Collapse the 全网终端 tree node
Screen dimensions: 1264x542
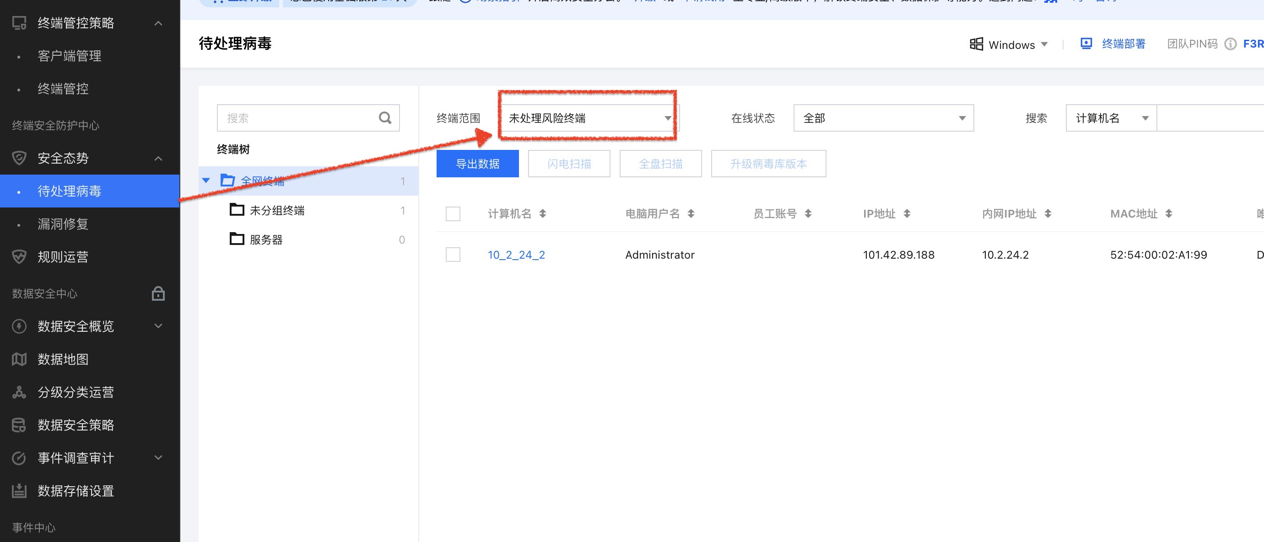(206, 181)
